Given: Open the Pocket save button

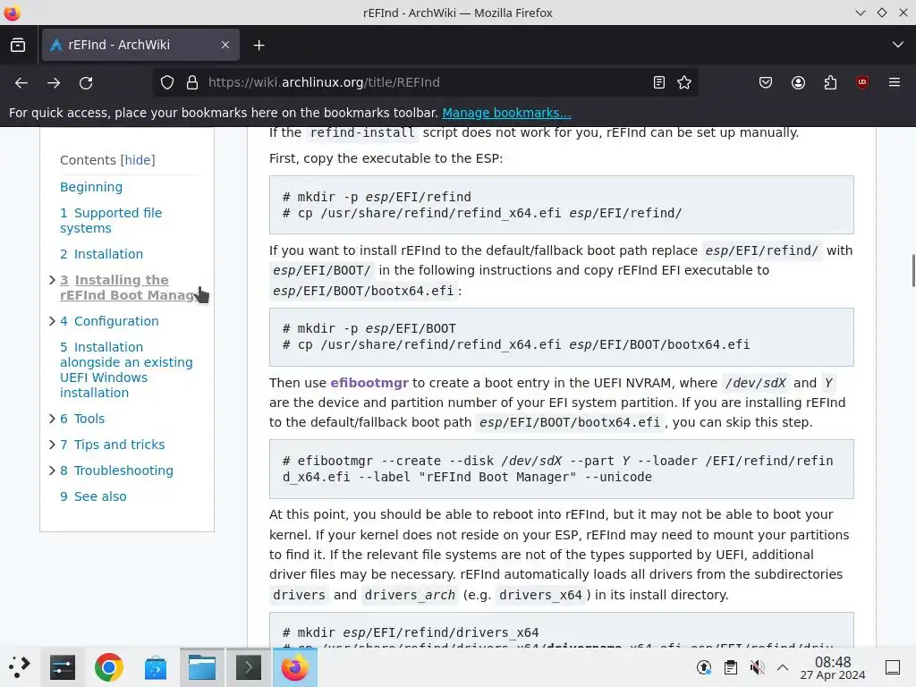Looking at the screenshot, I should [x=766, y=82].
